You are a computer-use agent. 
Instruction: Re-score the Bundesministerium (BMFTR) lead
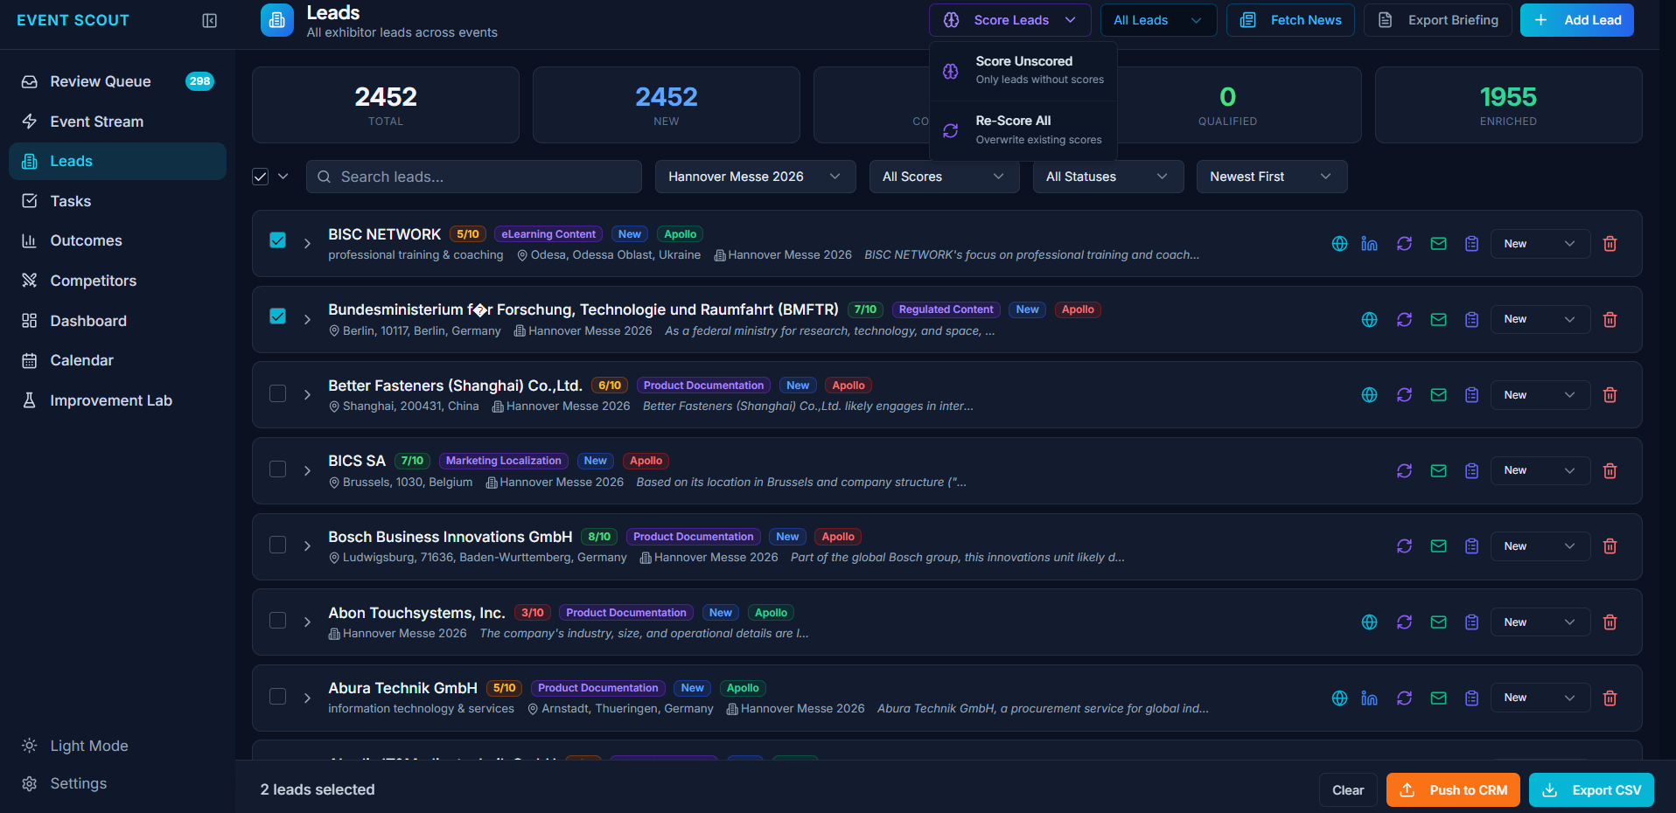1404,320
